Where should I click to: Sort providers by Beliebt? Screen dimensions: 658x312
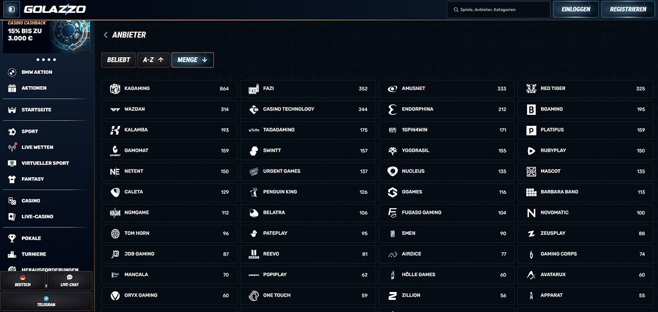(118, 60)
